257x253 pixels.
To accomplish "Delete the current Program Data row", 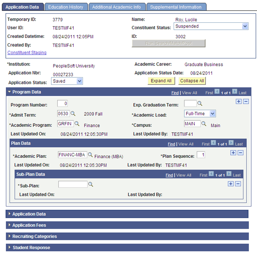I will pyautogui.click(x=246, y=101).
